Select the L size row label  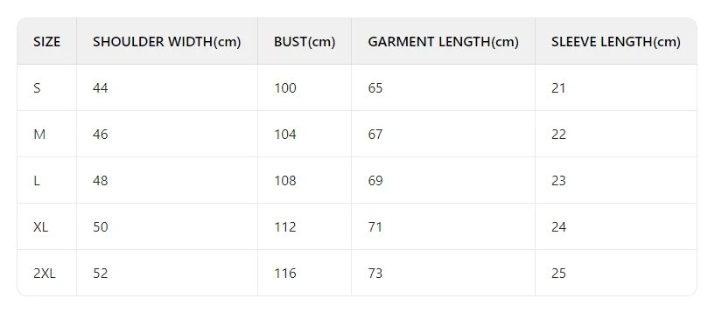point(37,181)
